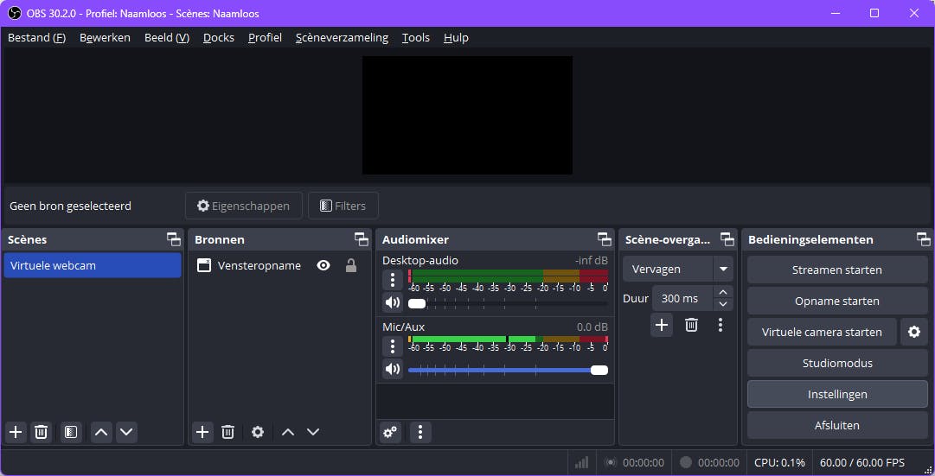The image size is (935, 476).
Task: Open the Beeld menu
Action: click(167, 37)
